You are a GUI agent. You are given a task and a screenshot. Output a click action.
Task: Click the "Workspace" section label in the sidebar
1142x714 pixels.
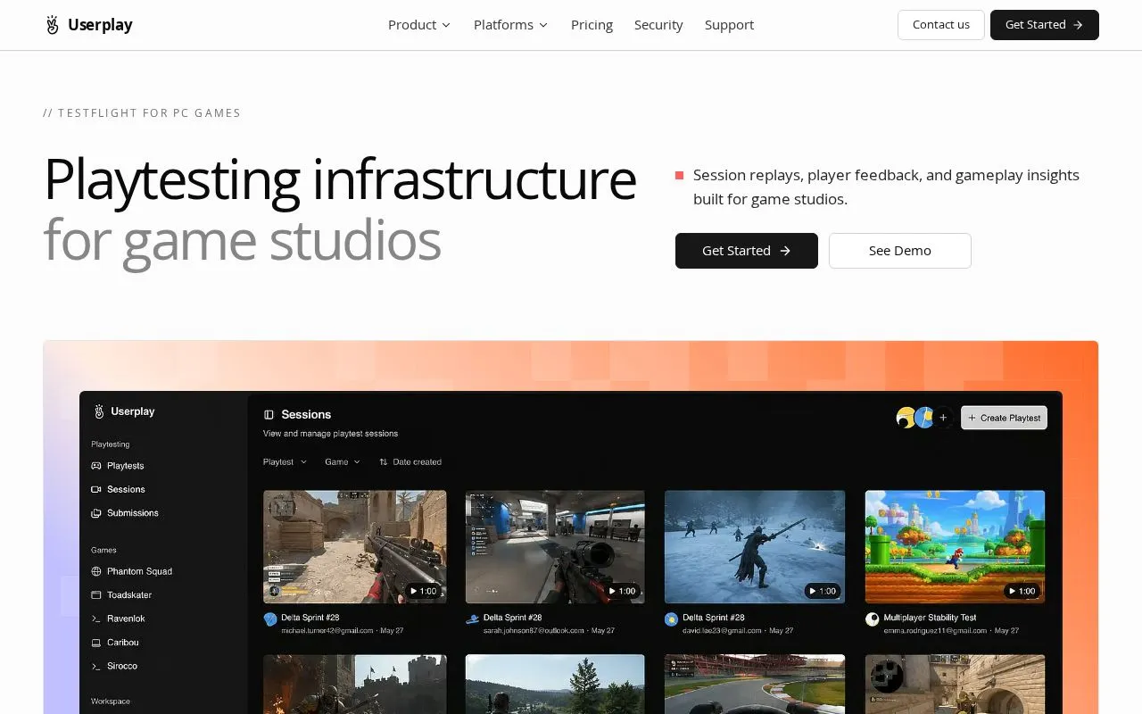pos(111,702)
